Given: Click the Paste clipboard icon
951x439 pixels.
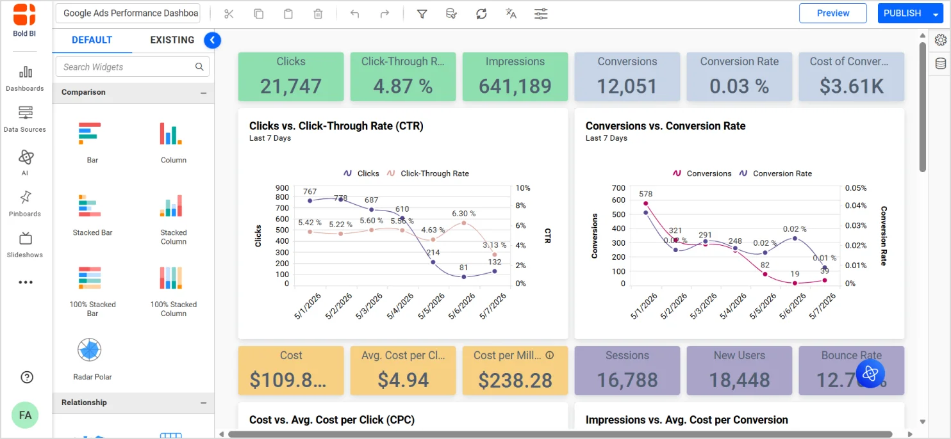Looking at the screenshot, I should pyautogui.click(x=288, y=13).
